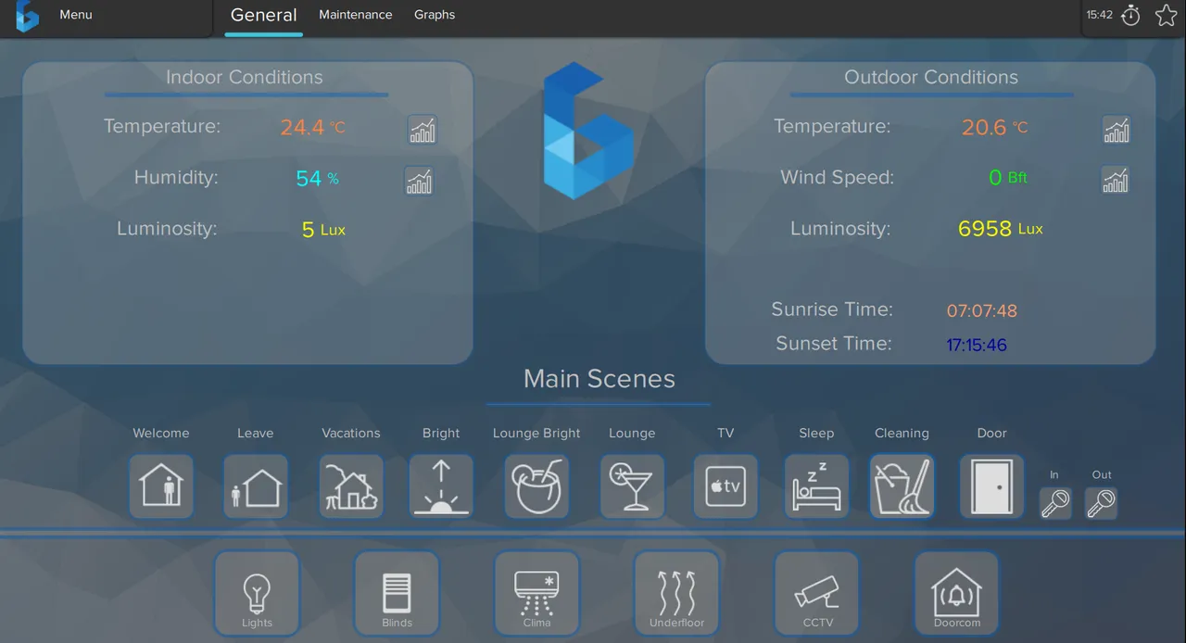Click the blue logo in top-left corner

[28, 15]
